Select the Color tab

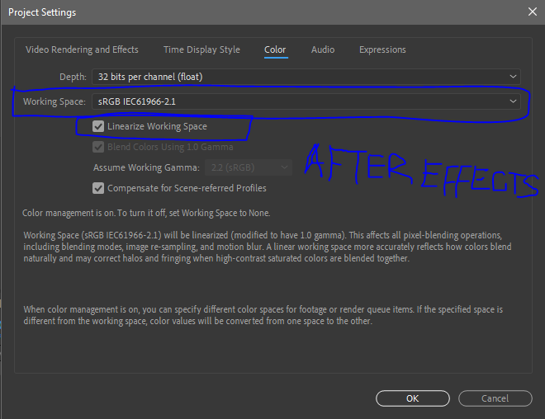point(275,49)
